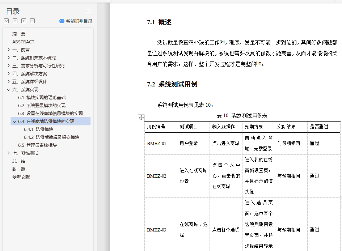Click the 点击进入商城 cell
The width and height of the screenshot is (342, 251).
(x=226, y=143)
